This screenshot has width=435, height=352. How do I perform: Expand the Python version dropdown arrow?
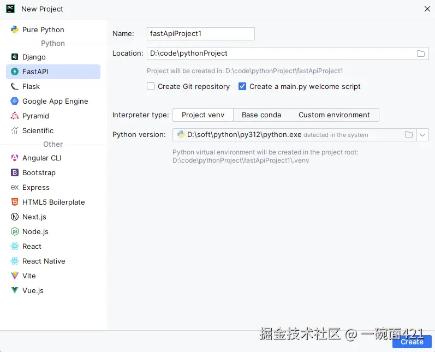[422, 135]
